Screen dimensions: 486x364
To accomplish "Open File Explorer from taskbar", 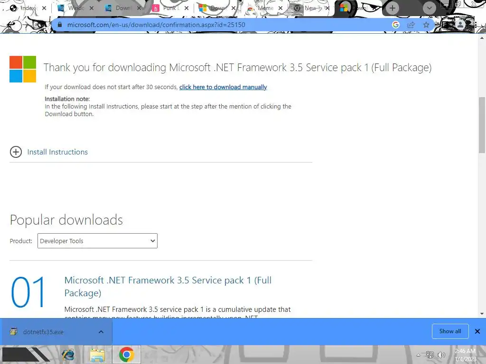I will coord(97,355).
